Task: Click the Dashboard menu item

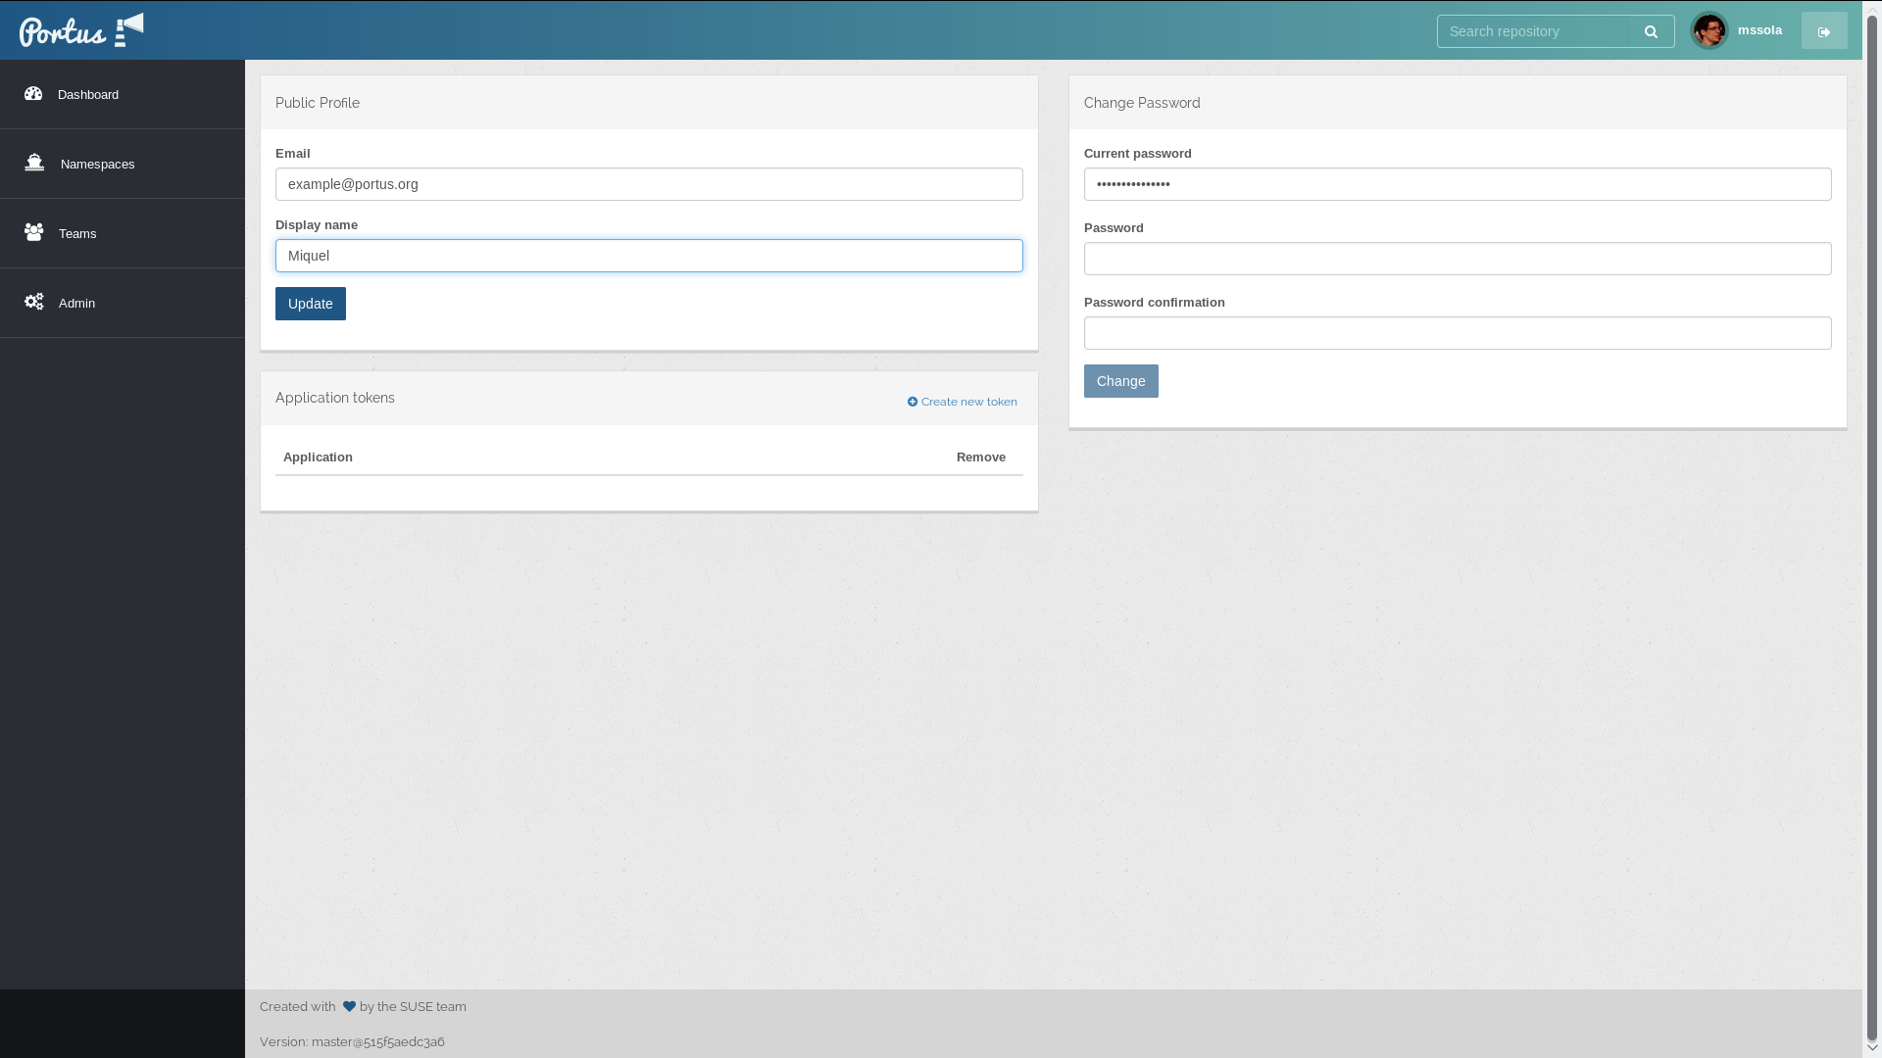Action: tap(122, 93)
